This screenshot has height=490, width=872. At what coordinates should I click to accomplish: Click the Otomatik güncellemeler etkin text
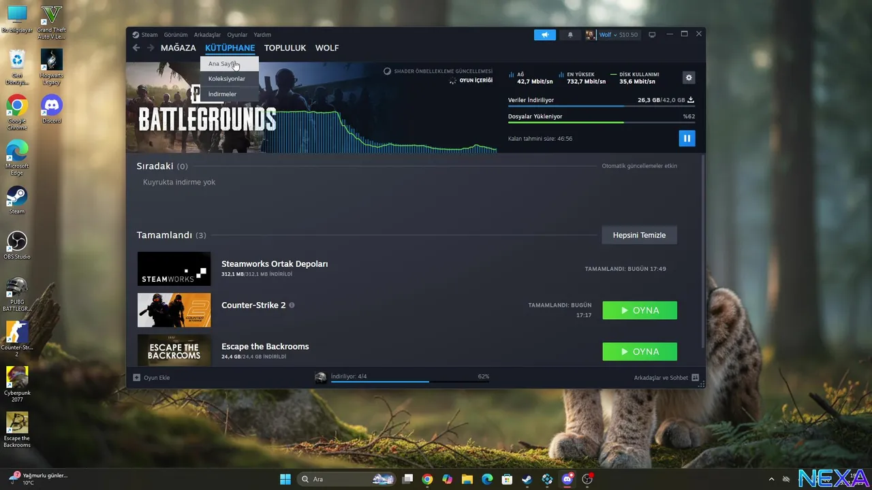pyautogui.click(x=639, y=166)
